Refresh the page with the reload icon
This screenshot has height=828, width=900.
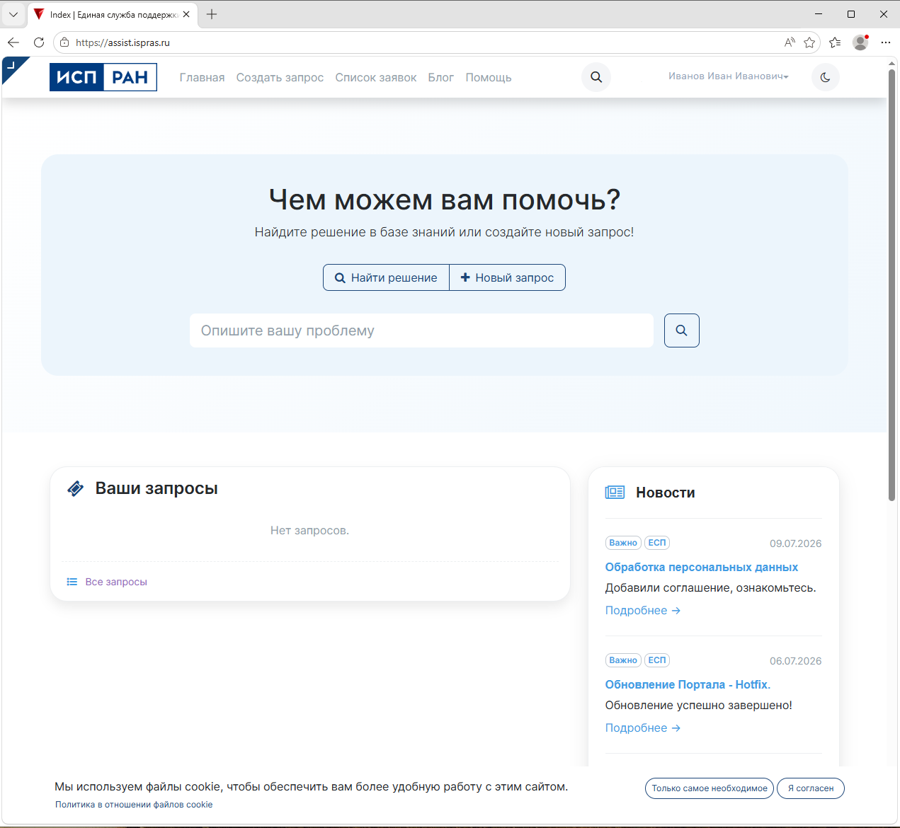pyautogui.click(x=39, y=42)
